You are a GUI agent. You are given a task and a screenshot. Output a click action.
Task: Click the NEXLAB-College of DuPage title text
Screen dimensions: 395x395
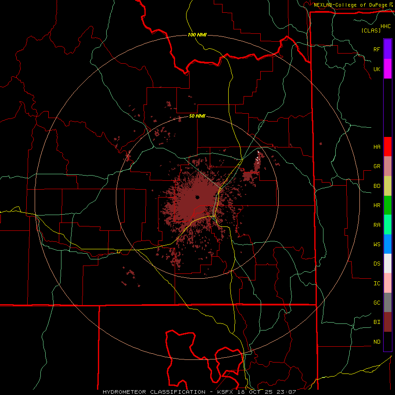point(350,5)
